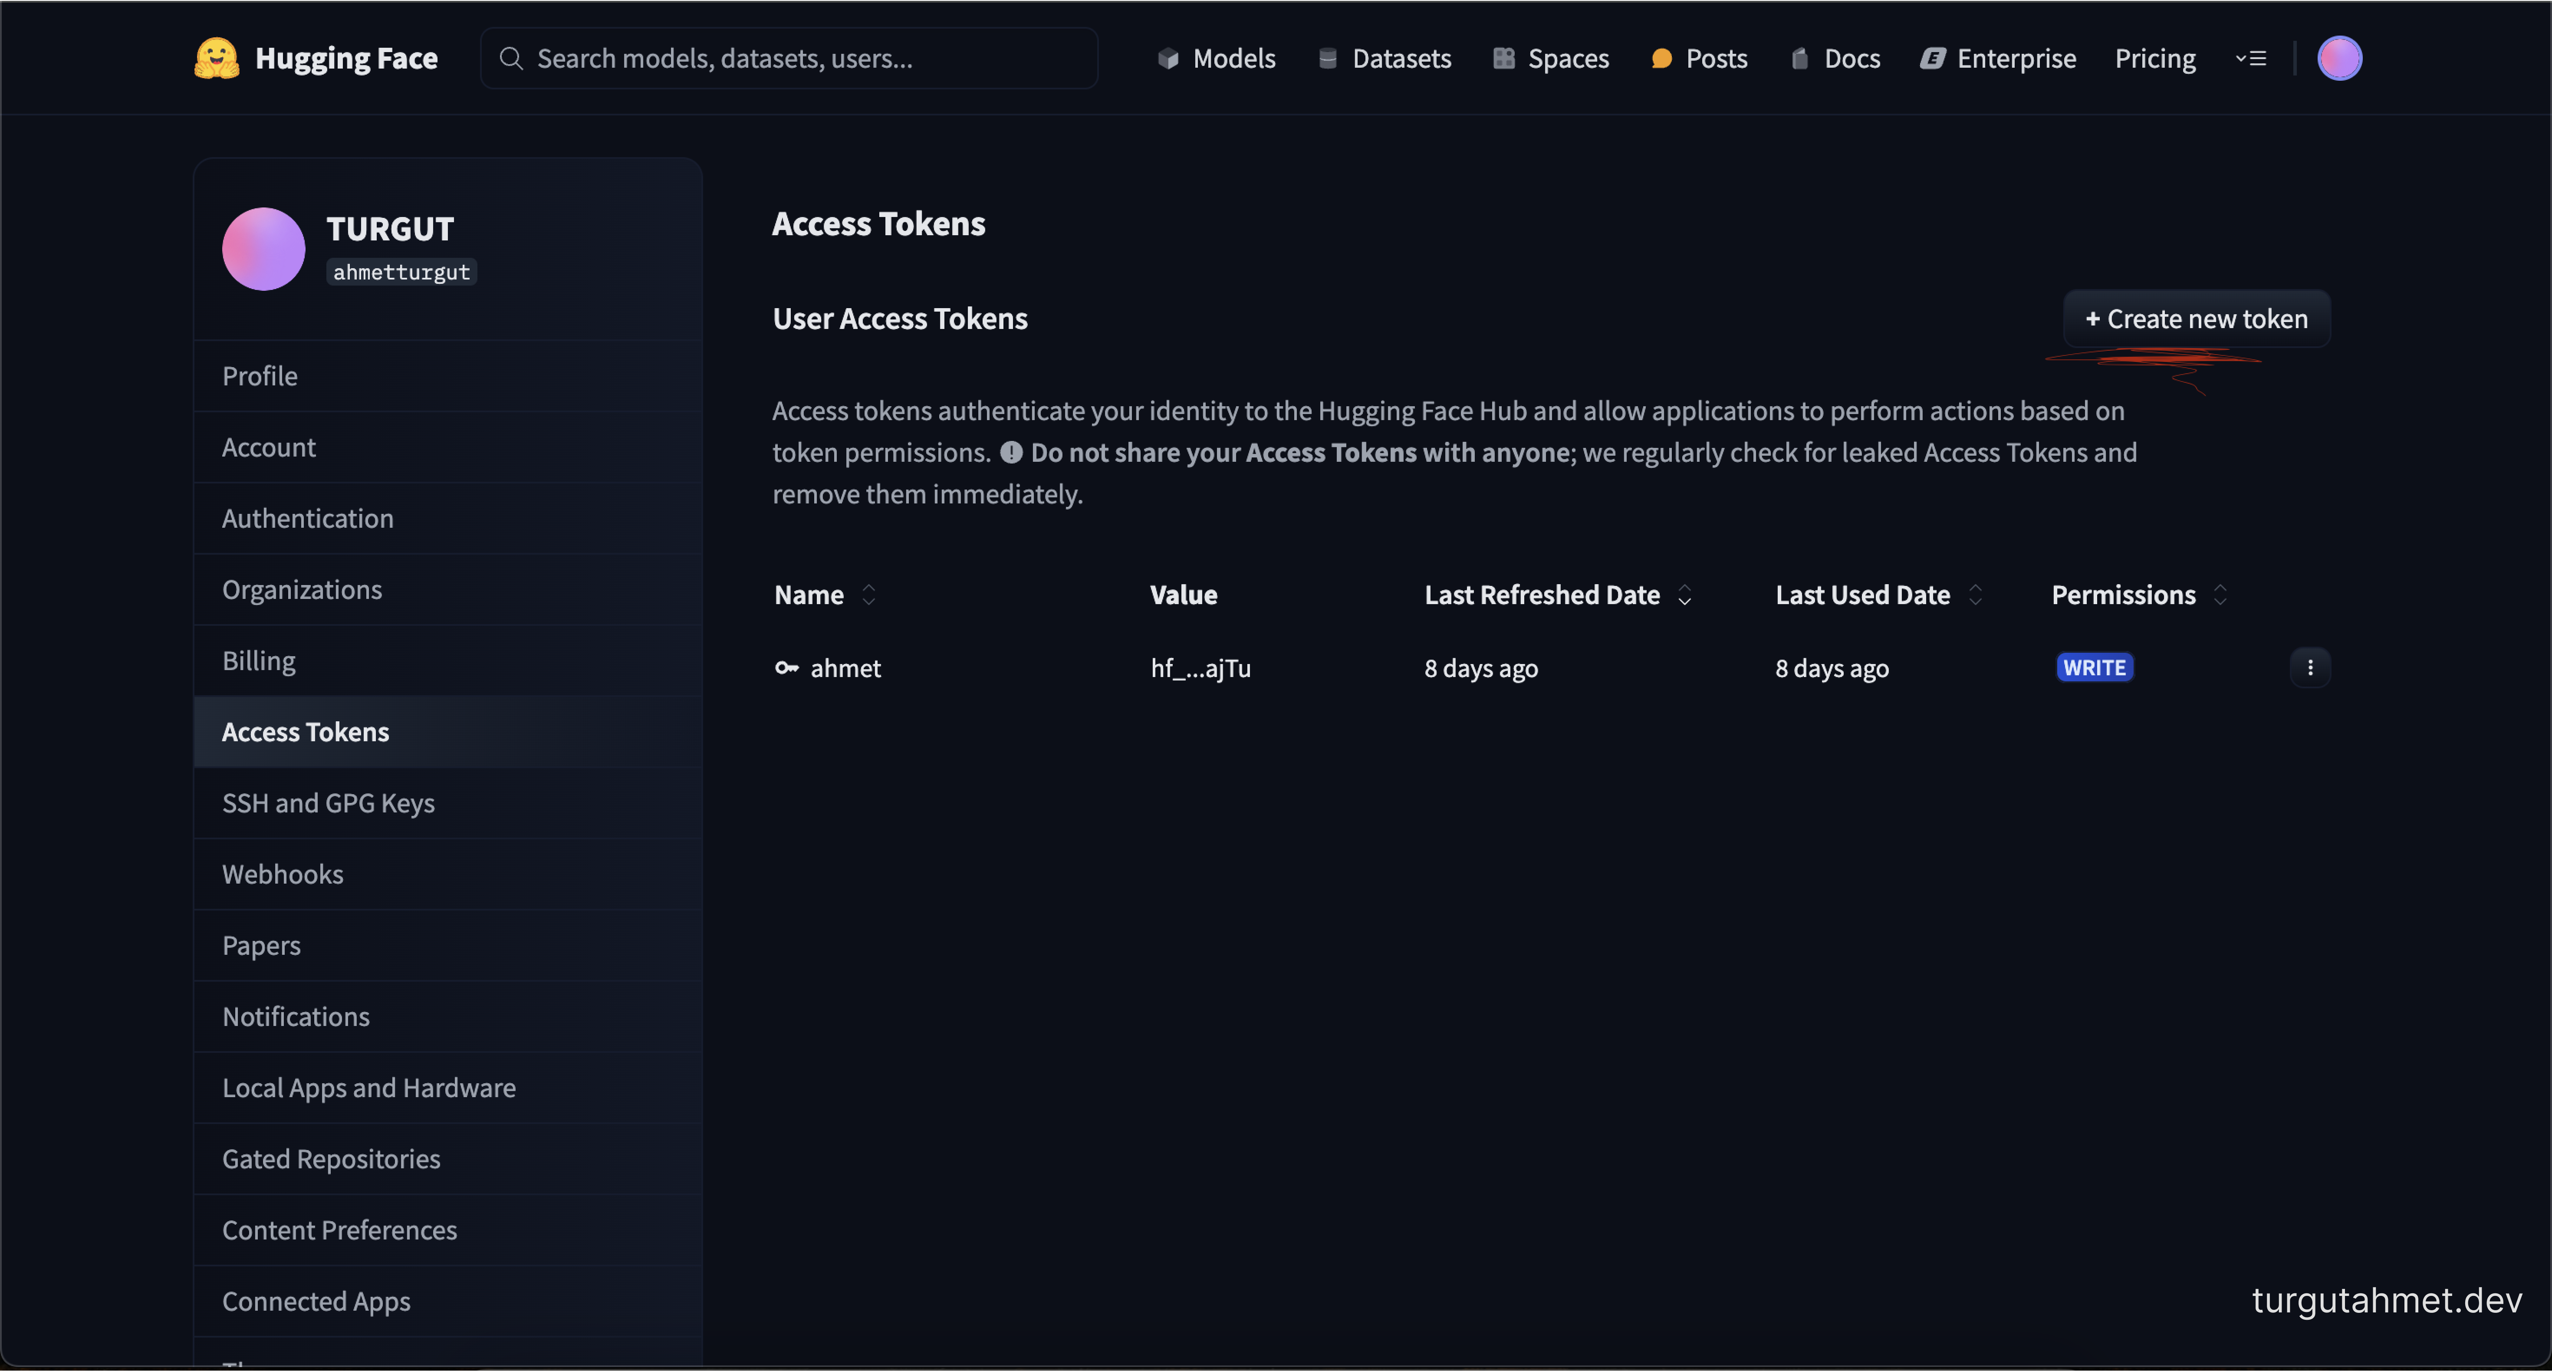Image resolution: width=2552 pixels, height=1371 pixels.
Task: Open Posts in the navigation bar
Action: [x=1699, y=59]
